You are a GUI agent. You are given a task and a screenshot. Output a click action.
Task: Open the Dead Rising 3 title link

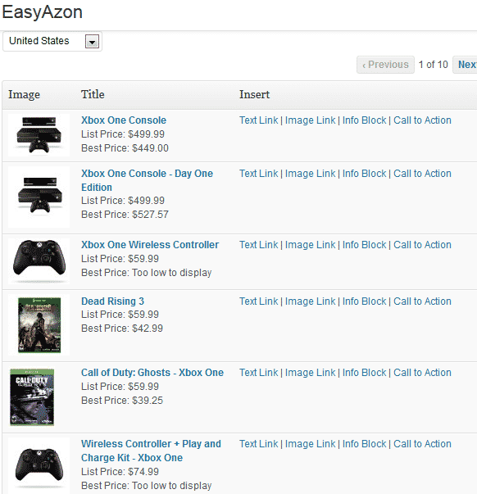point(112,301)
